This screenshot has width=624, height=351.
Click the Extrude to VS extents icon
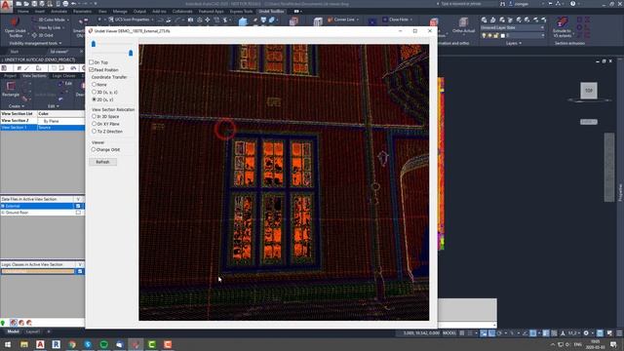[562, 21]
